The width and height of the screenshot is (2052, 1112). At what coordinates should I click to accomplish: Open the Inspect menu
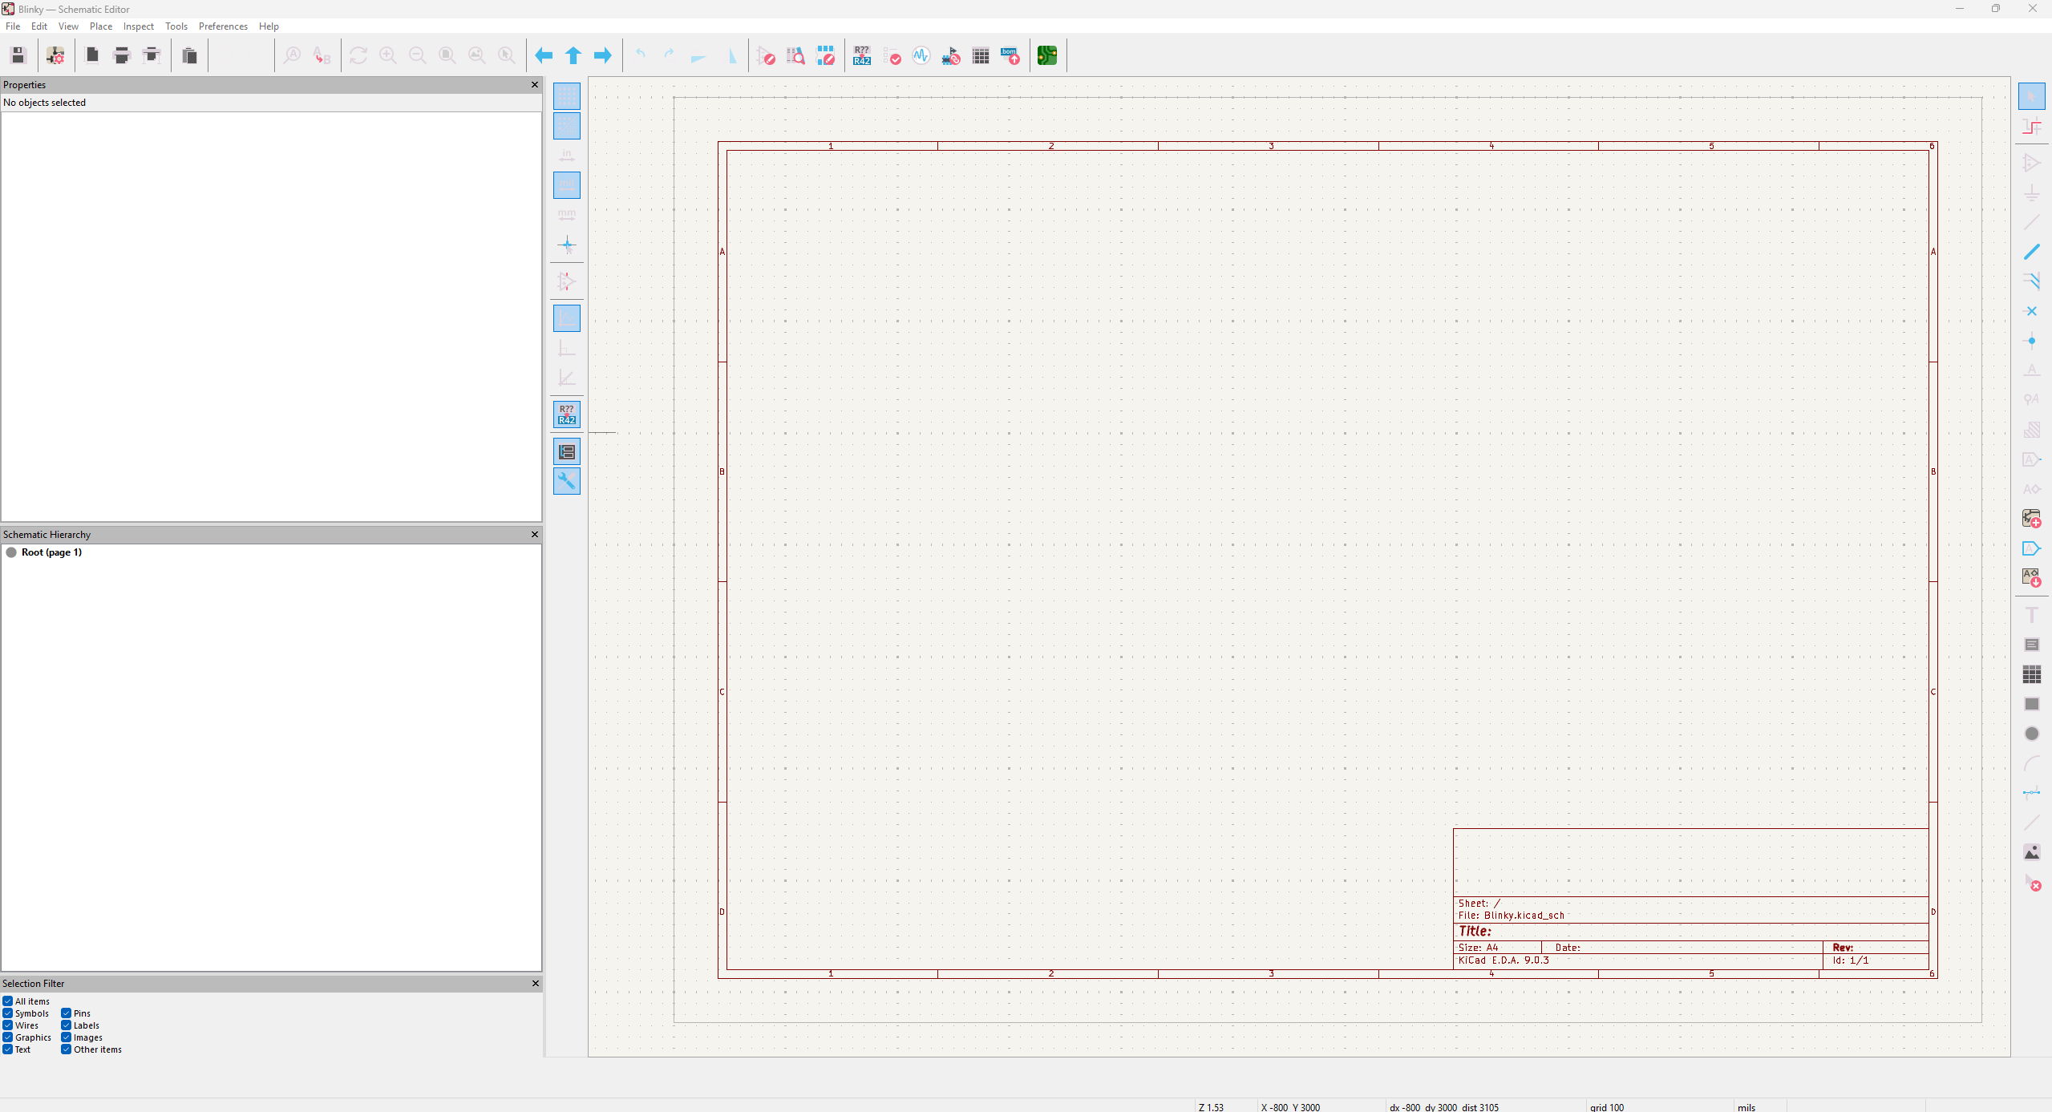tap(138, 26)
